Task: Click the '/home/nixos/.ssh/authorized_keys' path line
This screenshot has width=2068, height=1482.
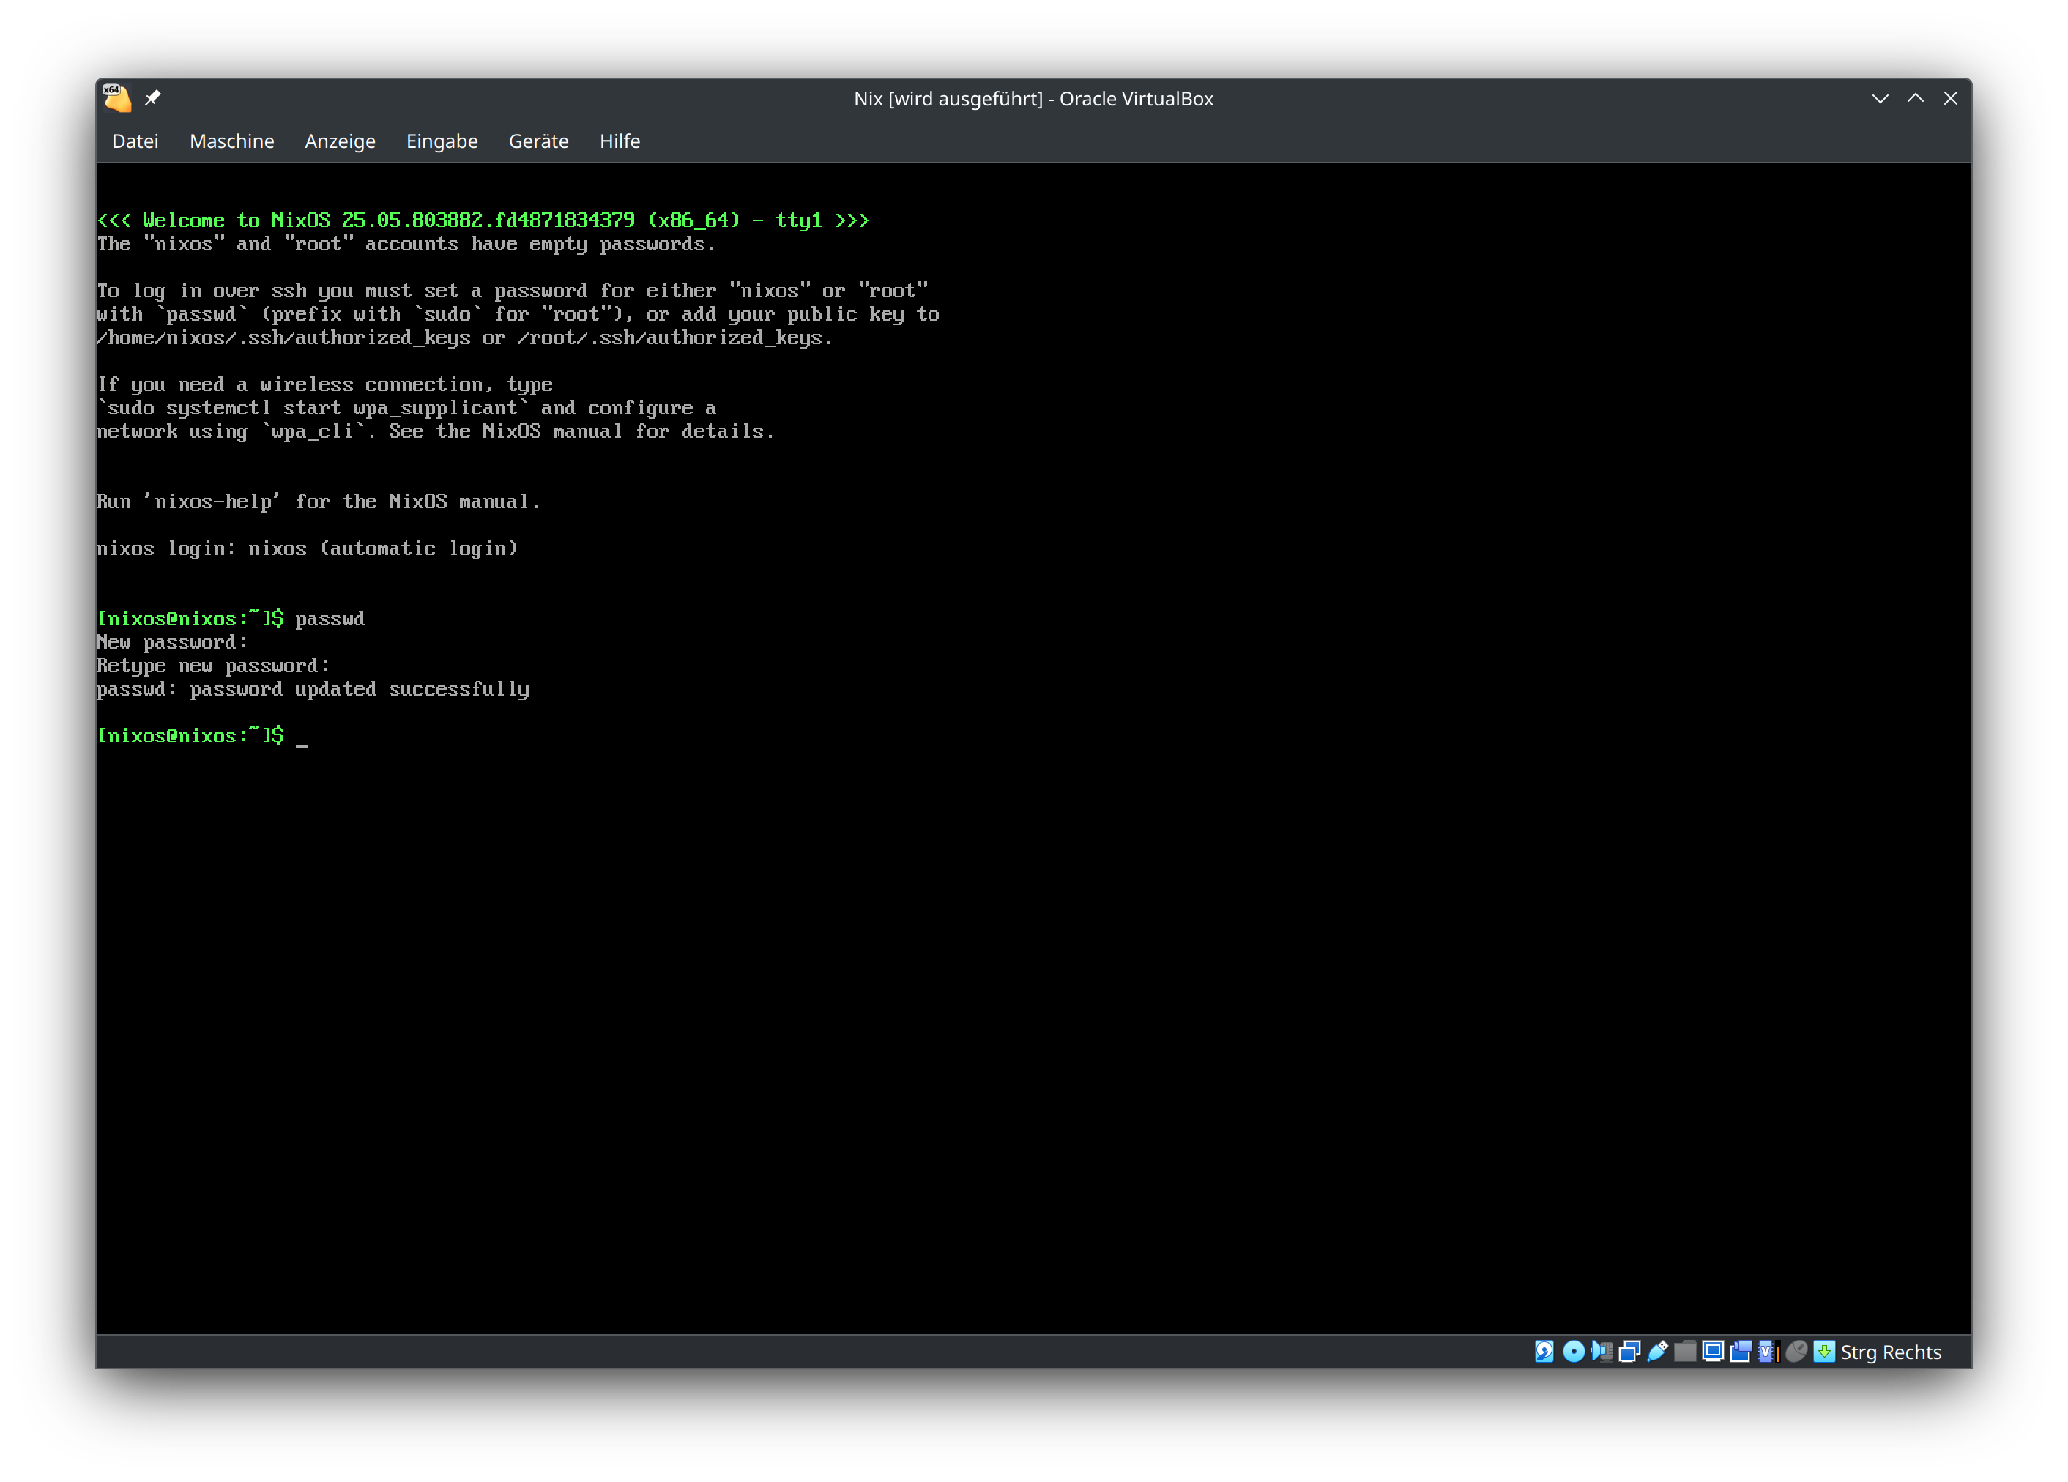Action: [465, 338]
